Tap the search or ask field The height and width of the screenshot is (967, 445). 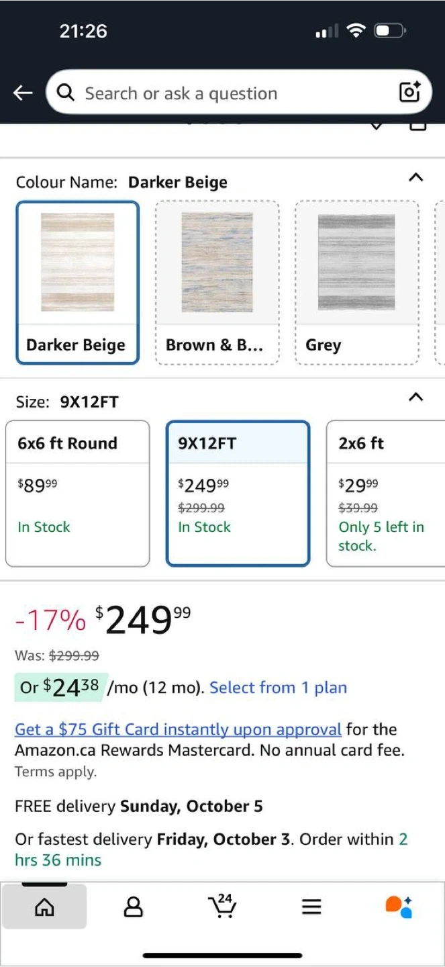click(228, 93)
